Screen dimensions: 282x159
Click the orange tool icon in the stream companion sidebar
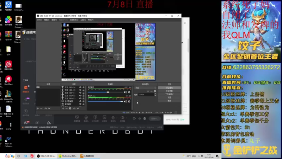click(26, 88)
